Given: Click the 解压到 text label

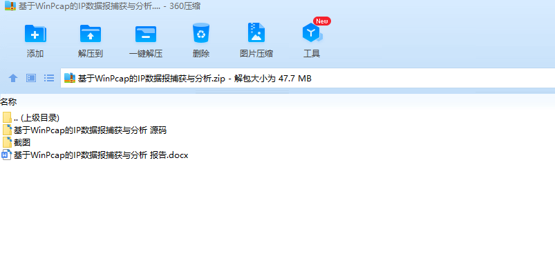Looking at the screenshot, I should pos(91,54).
